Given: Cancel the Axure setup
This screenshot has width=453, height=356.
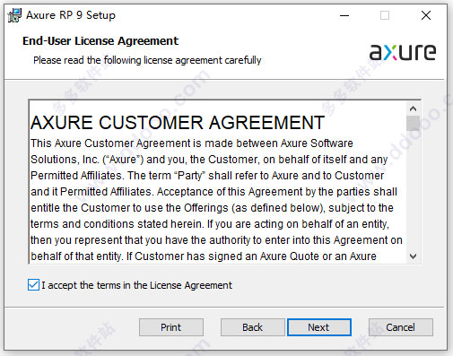Looking at the screenshot, I should pos(400,327).
